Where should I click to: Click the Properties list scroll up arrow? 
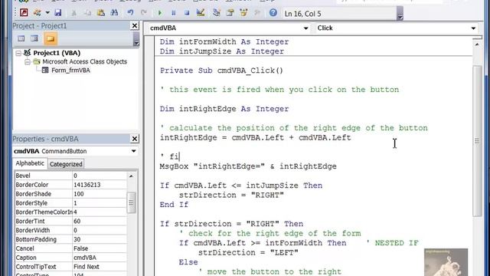(x=131, y=176)
